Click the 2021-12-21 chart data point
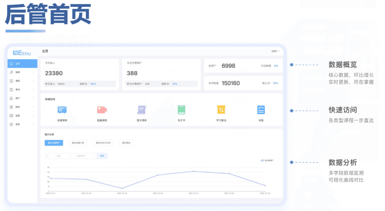 click(x=193, y=171)
